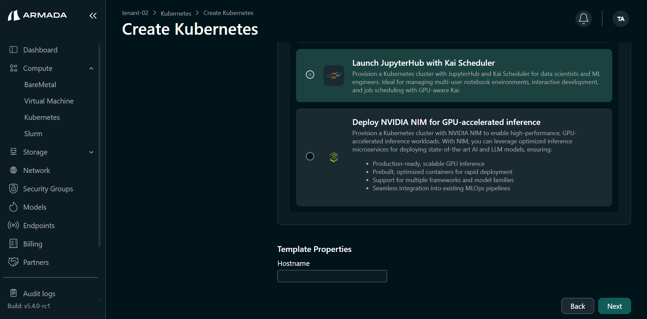Image resolution: width=647 pixels, height=319 pixels.
Task: Click the Security Groups shield icon
Action: (x=13, y=189)
